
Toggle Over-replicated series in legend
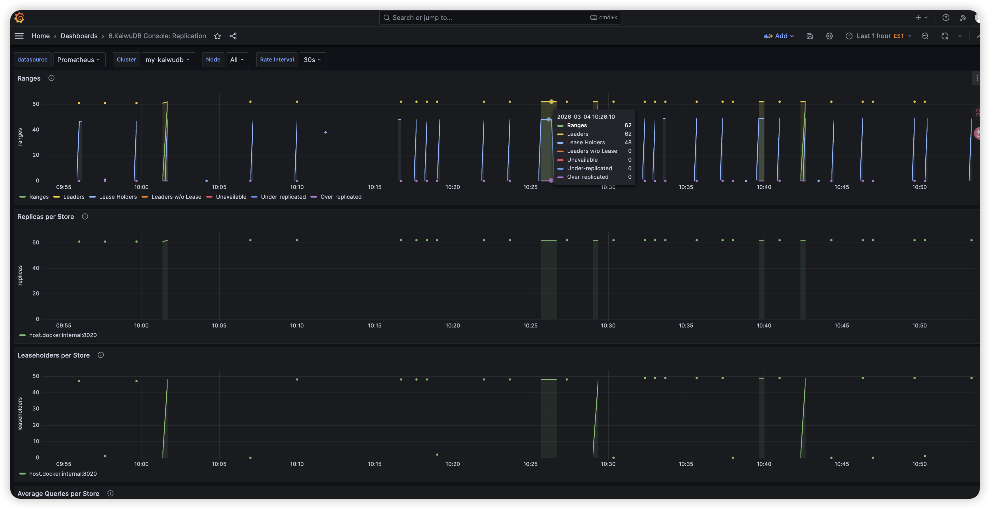(x=341, y=197)
